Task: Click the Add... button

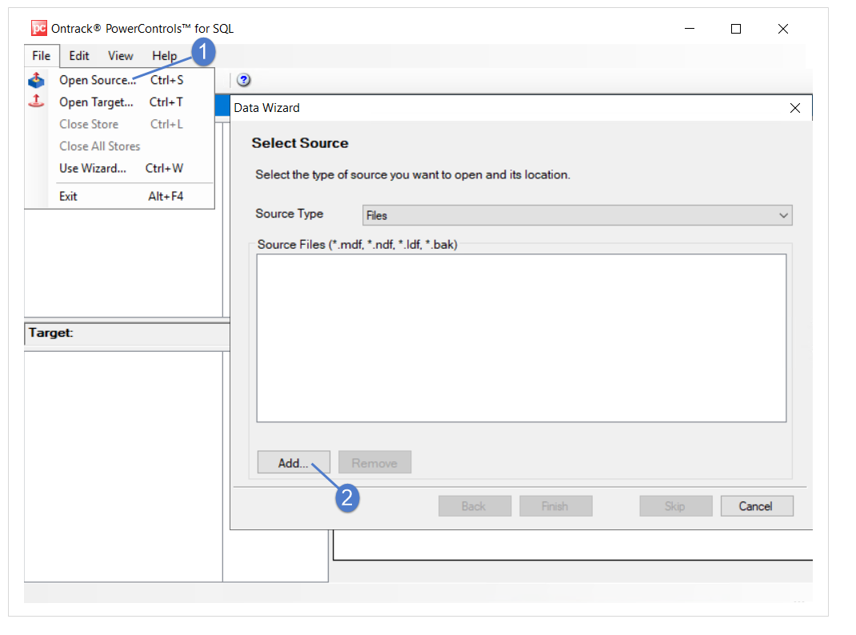Action: point(294,462)
